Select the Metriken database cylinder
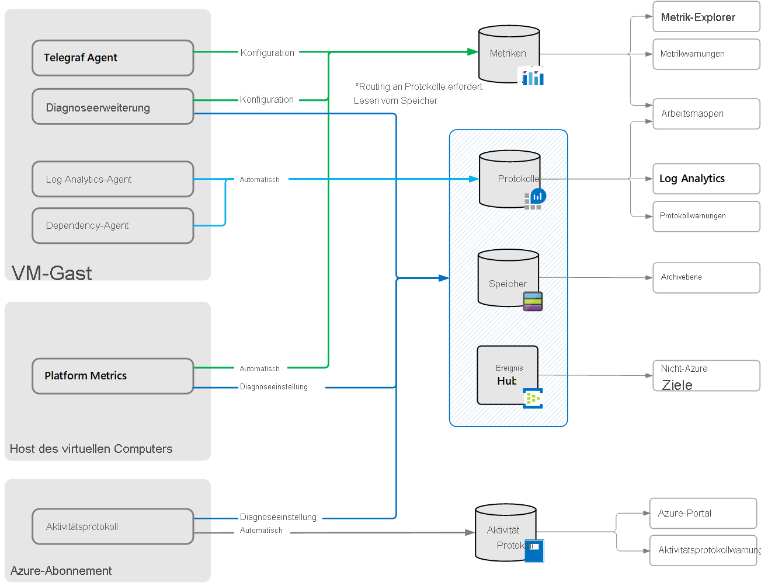The image size is (761, 586). coord(509,54)
